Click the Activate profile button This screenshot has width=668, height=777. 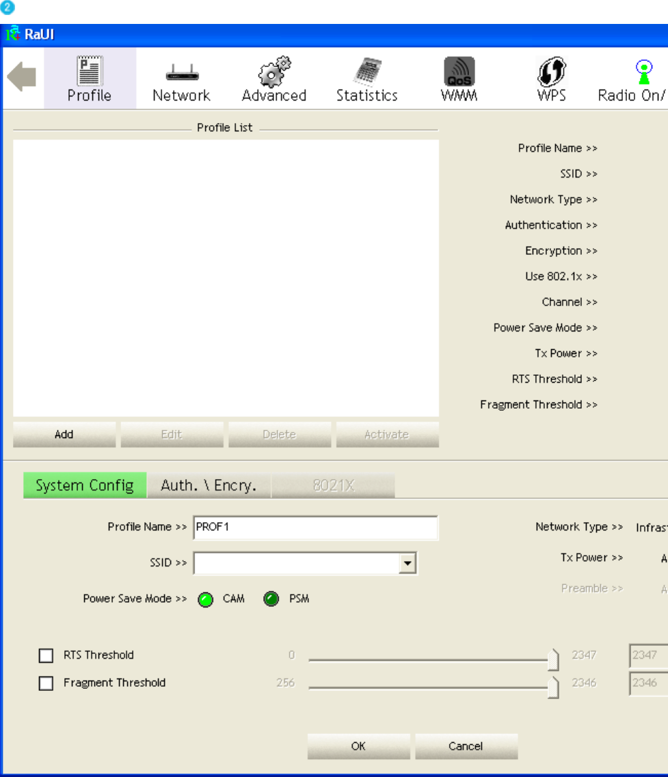[x=387, y=435]
